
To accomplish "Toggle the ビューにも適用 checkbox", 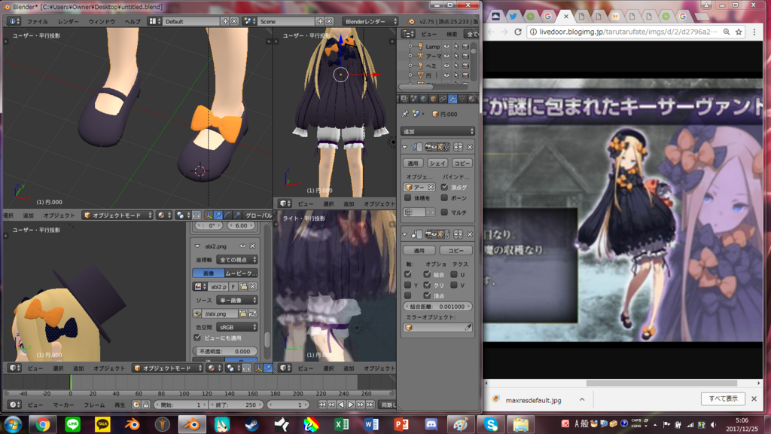I will click(197, 338).
